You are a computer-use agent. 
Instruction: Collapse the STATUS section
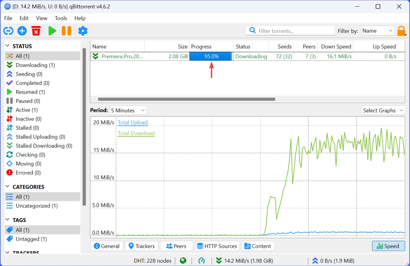click(x=8, y=46)
